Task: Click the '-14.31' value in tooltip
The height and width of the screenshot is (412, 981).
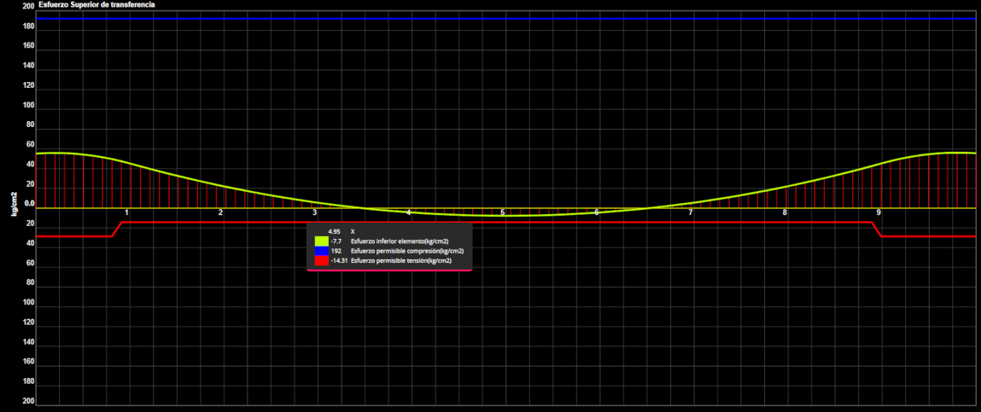Action: pyautogui.click(x=338, y=261)
